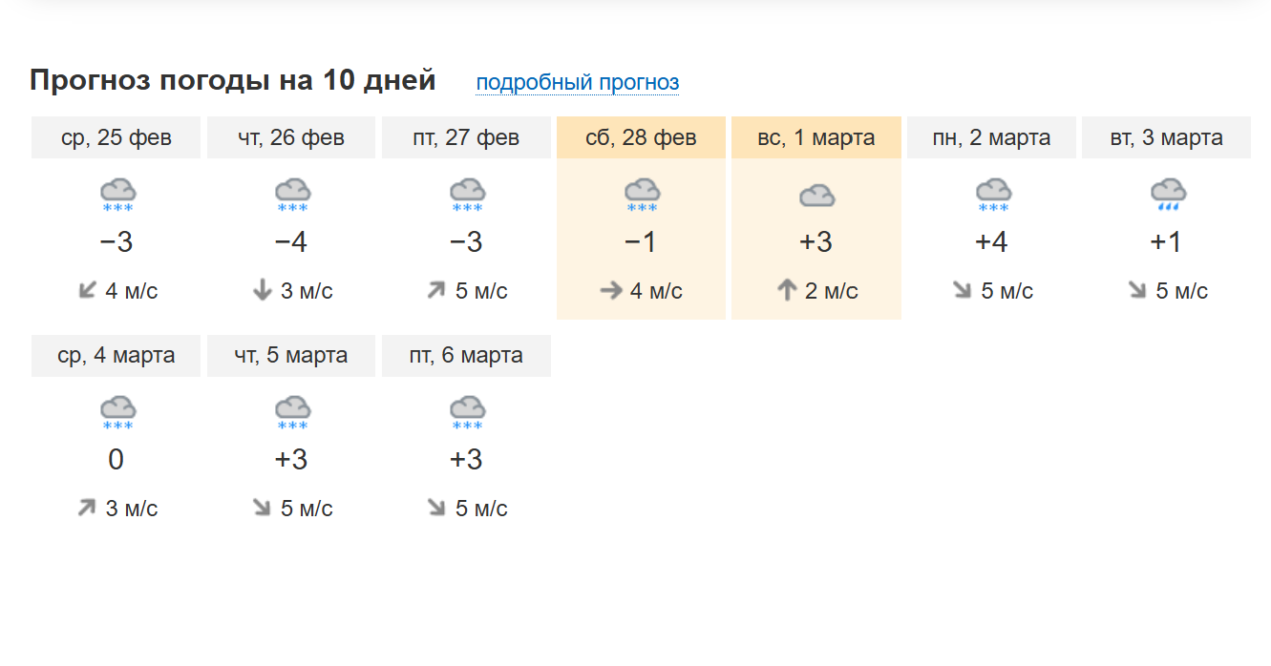This screenshot has width=1271, height=666.
Task: Click the rain cloud icon for Tuesday 3 March
Action: [x=1167, y=195]
